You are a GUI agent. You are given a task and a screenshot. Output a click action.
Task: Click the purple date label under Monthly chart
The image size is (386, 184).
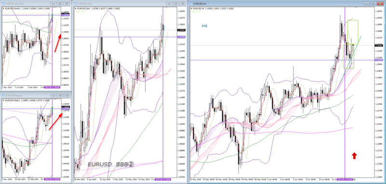point(52,87)
